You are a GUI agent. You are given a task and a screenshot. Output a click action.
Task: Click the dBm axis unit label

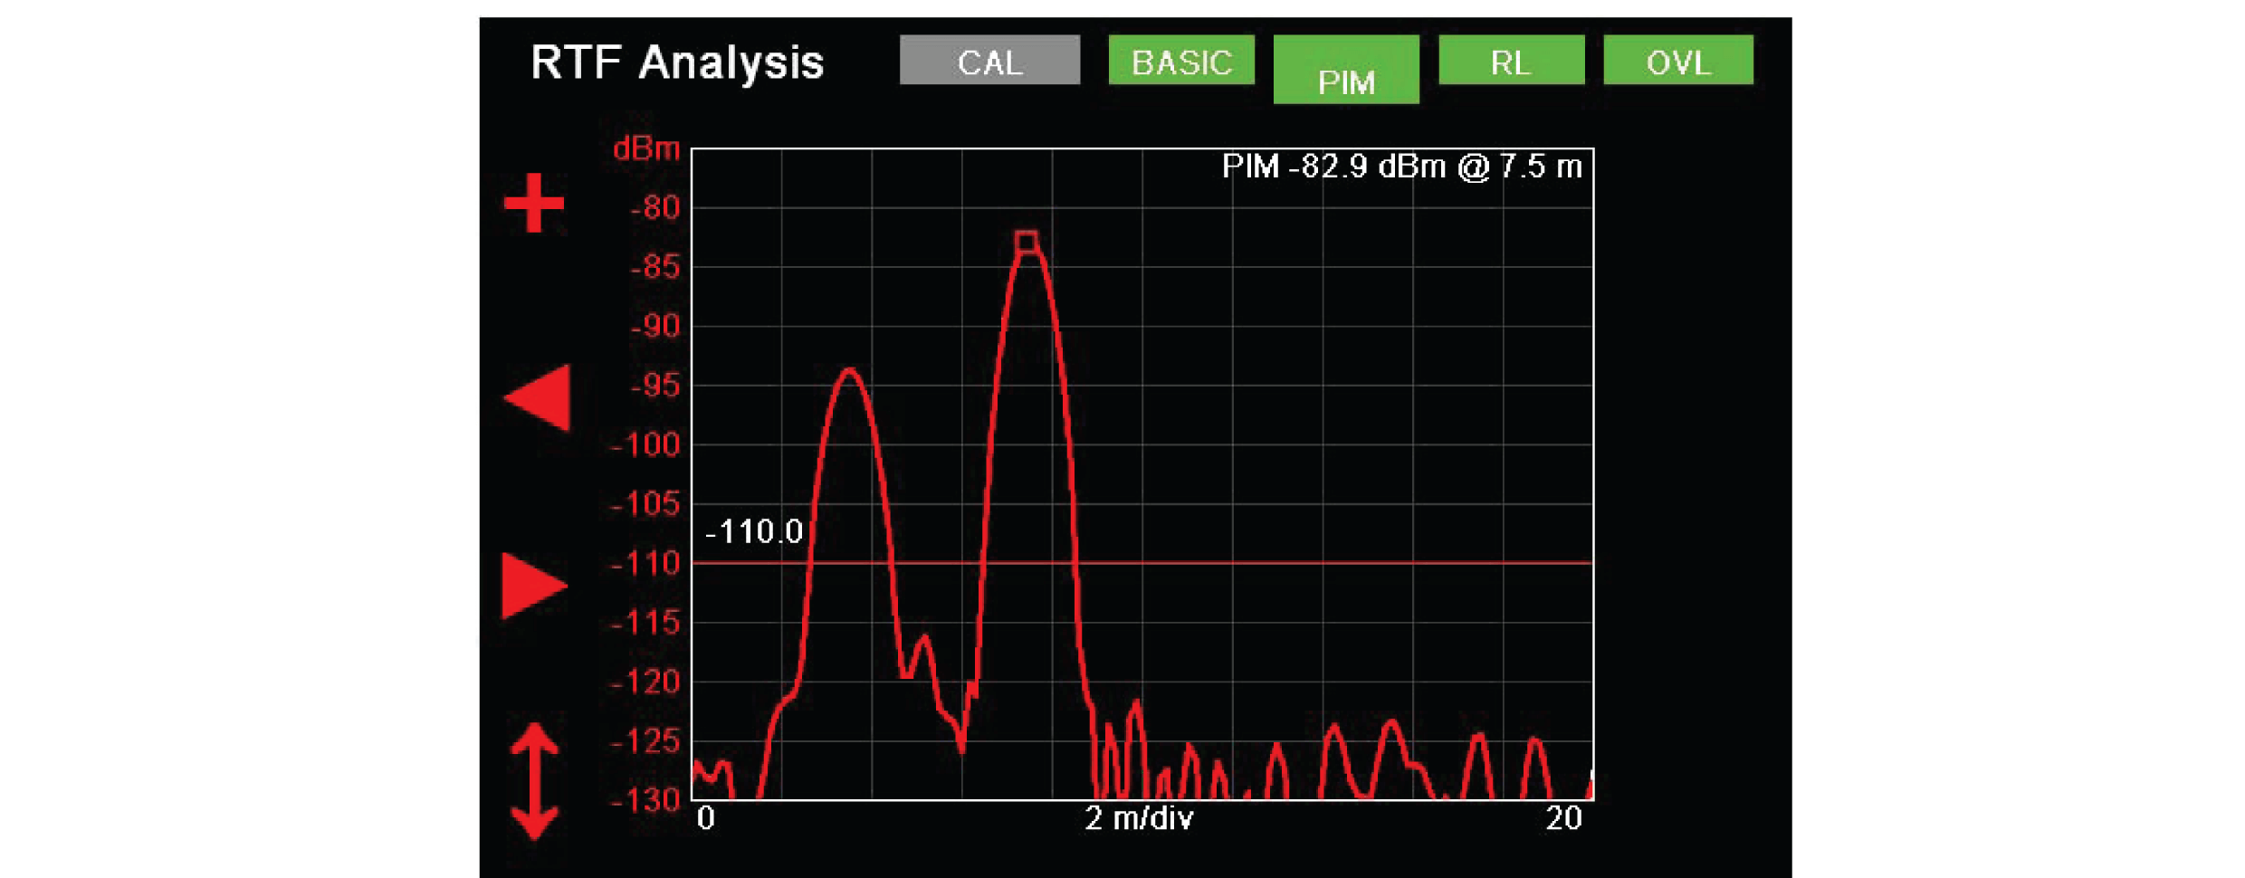tap(646, 148)
